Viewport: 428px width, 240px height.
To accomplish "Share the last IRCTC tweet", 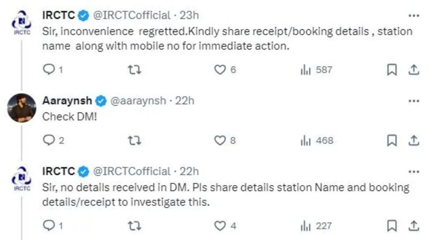I will click(413, 226).
